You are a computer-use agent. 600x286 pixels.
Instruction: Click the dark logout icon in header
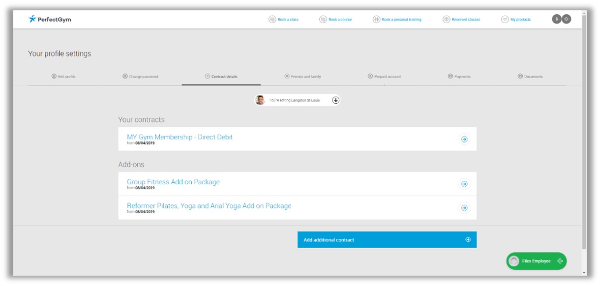click(567, 19)
